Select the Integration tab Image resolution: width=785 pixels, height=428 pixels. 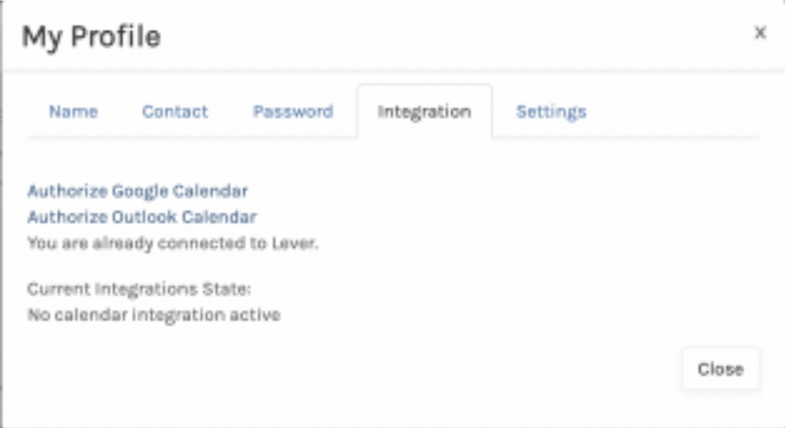click(424, 112)
